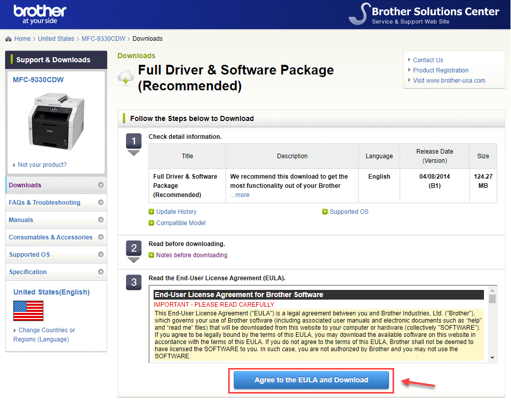
Task: Click the United States flag icon
Action: click(28, 311)
